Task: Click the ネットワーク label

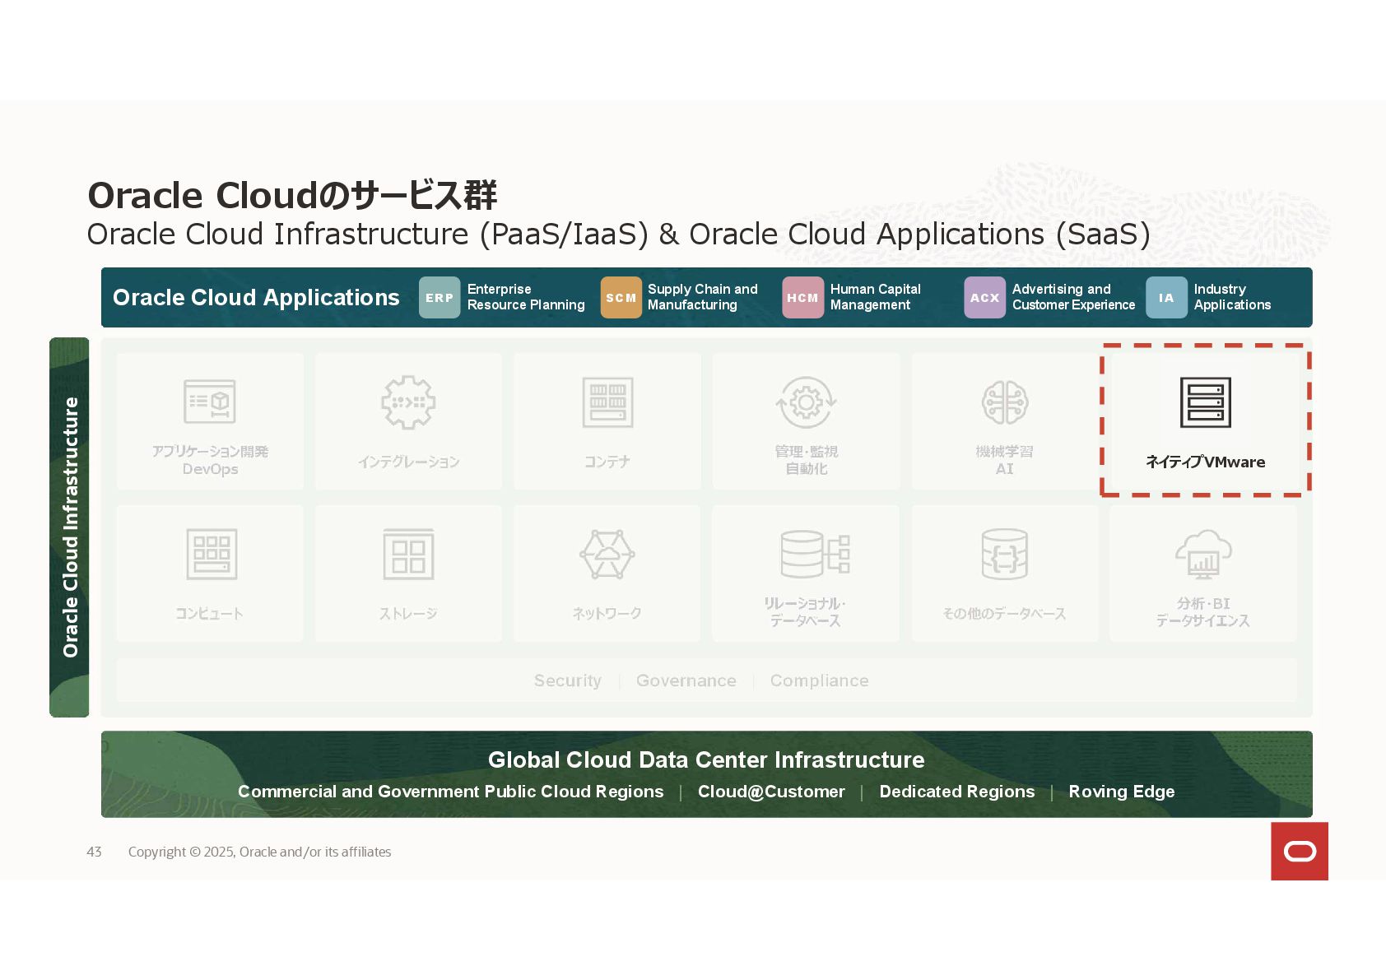Action: tap(607, 614)
